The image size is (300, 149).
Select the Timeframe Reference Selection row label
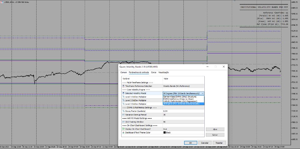click(138, 86)
